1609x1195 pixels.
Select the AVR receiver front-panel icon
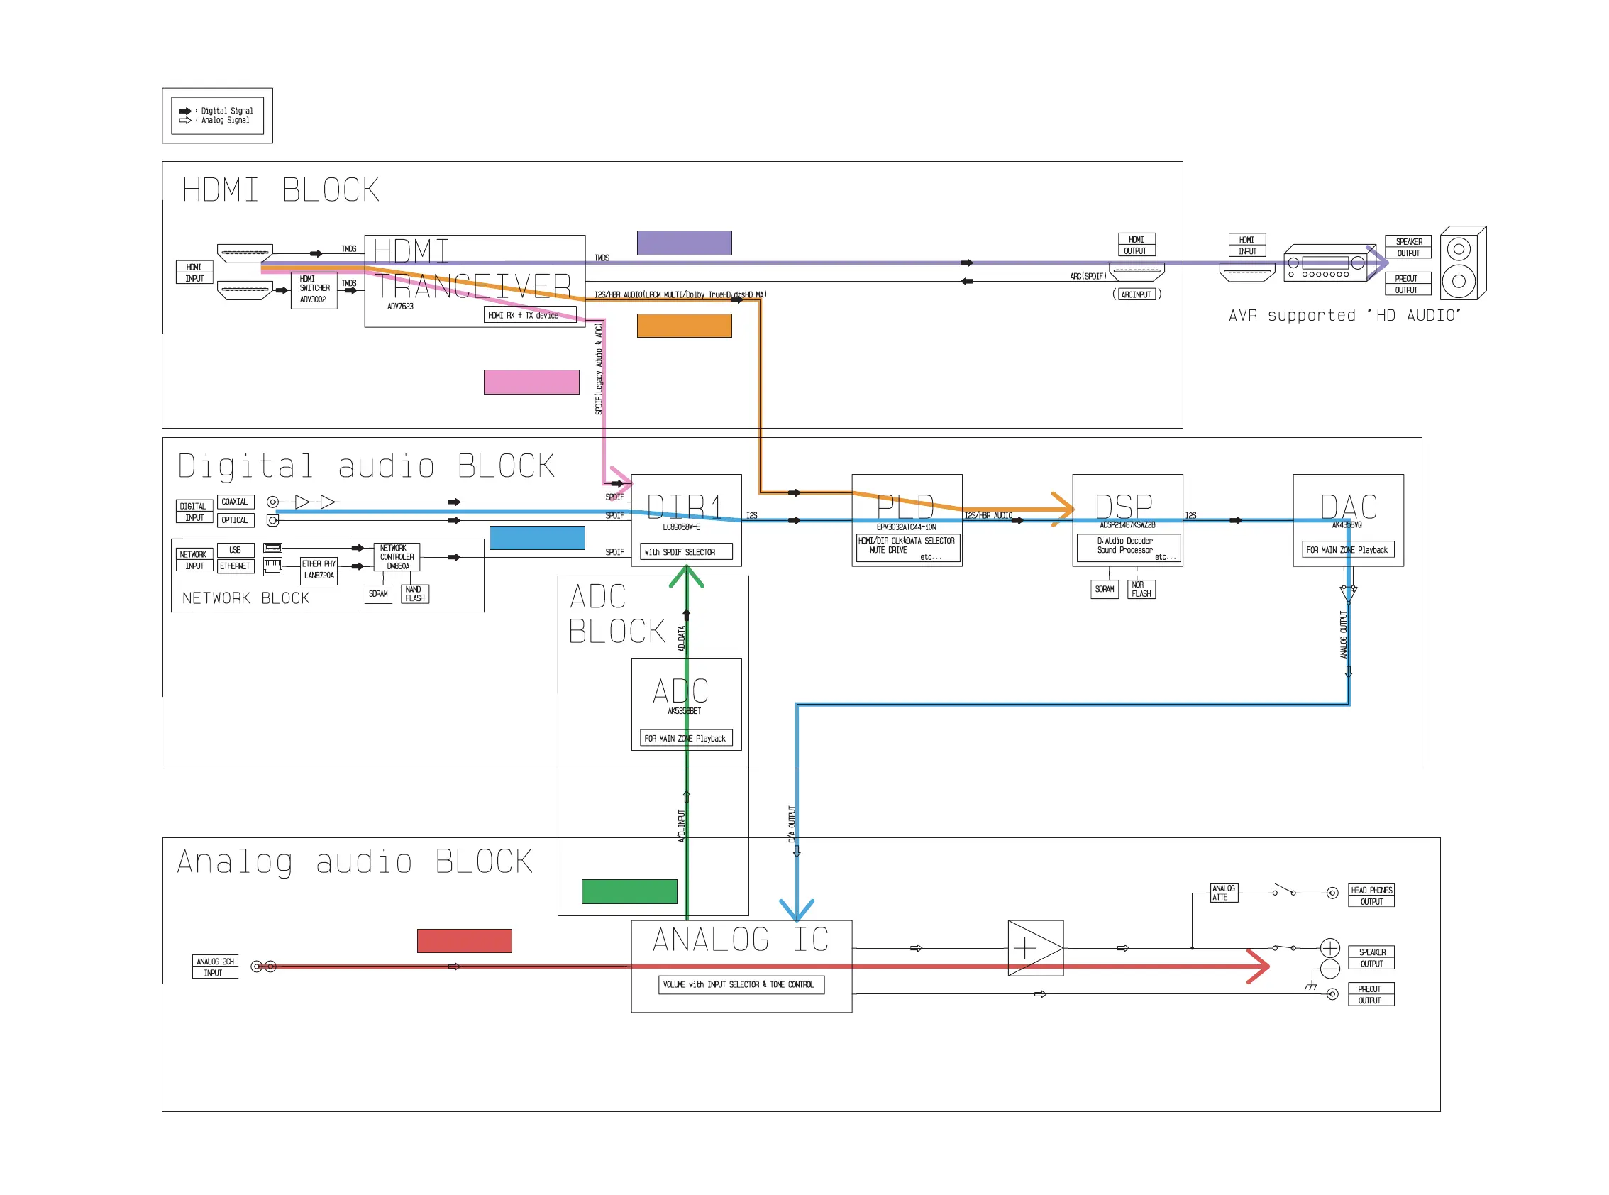point(1331,263)
